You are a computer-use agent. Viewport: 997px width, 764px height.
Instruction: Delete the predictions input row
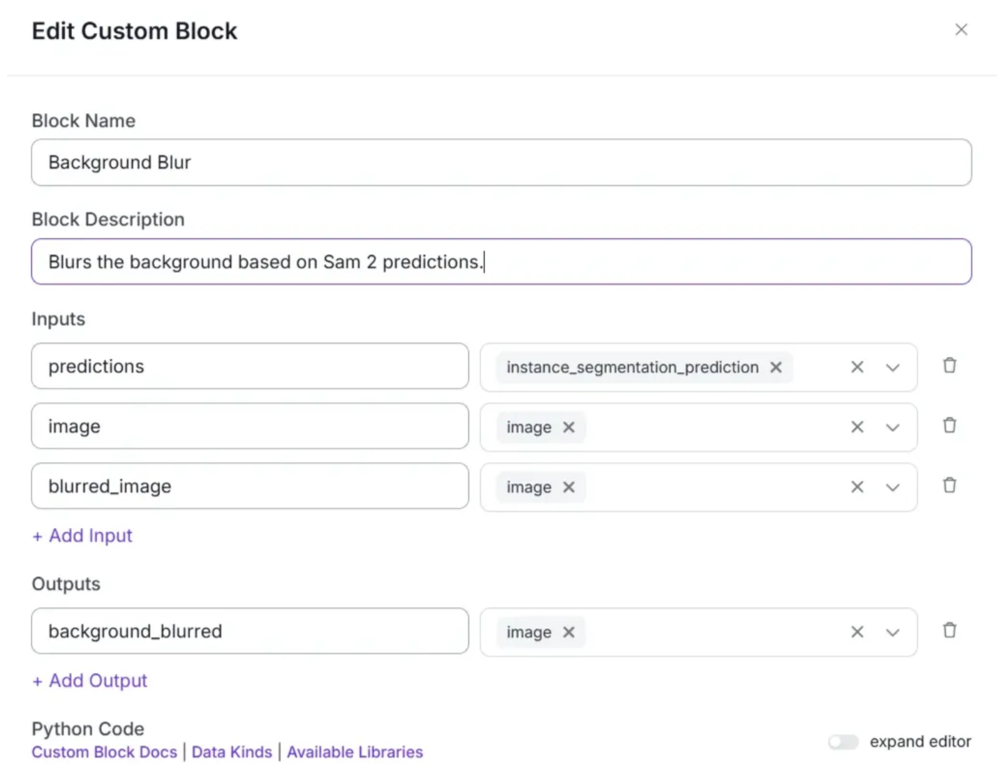pyautogui.click(x=950, y=365)
